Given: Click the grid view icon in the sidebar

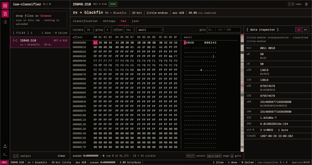Looking at the screenshot, I should pyautogui.click(x=5, y=5).
